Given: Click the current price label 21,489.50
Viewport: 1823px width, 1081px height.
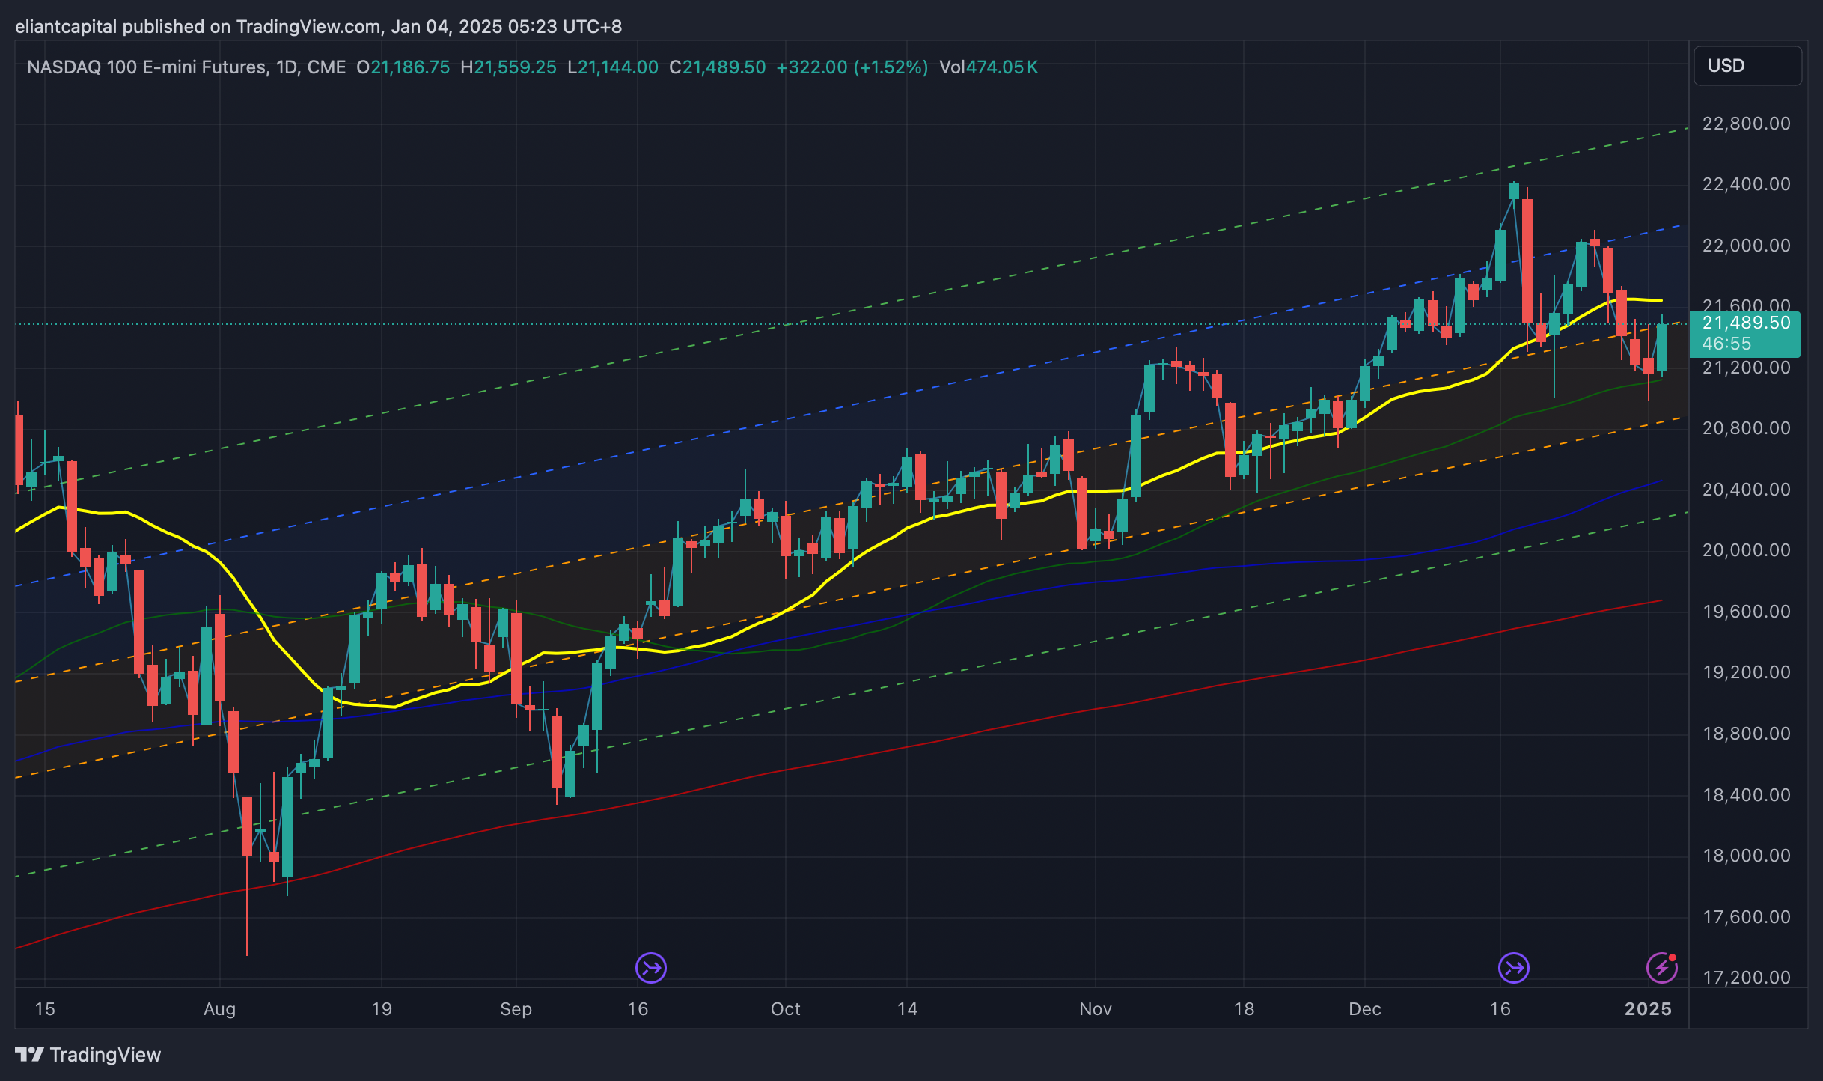Looking at the screenshot, I should (x=1745, y=323).
